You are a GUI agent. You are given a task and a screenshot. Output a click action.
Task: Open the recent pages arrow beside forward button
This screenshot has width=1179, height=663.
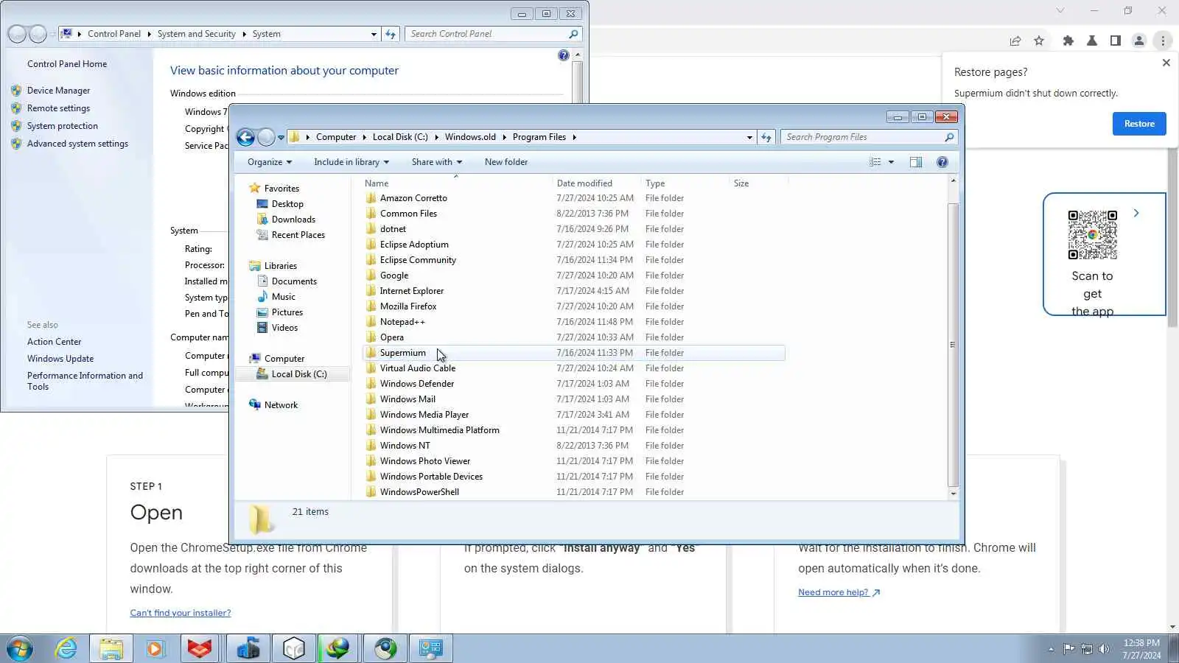point(281,138)
